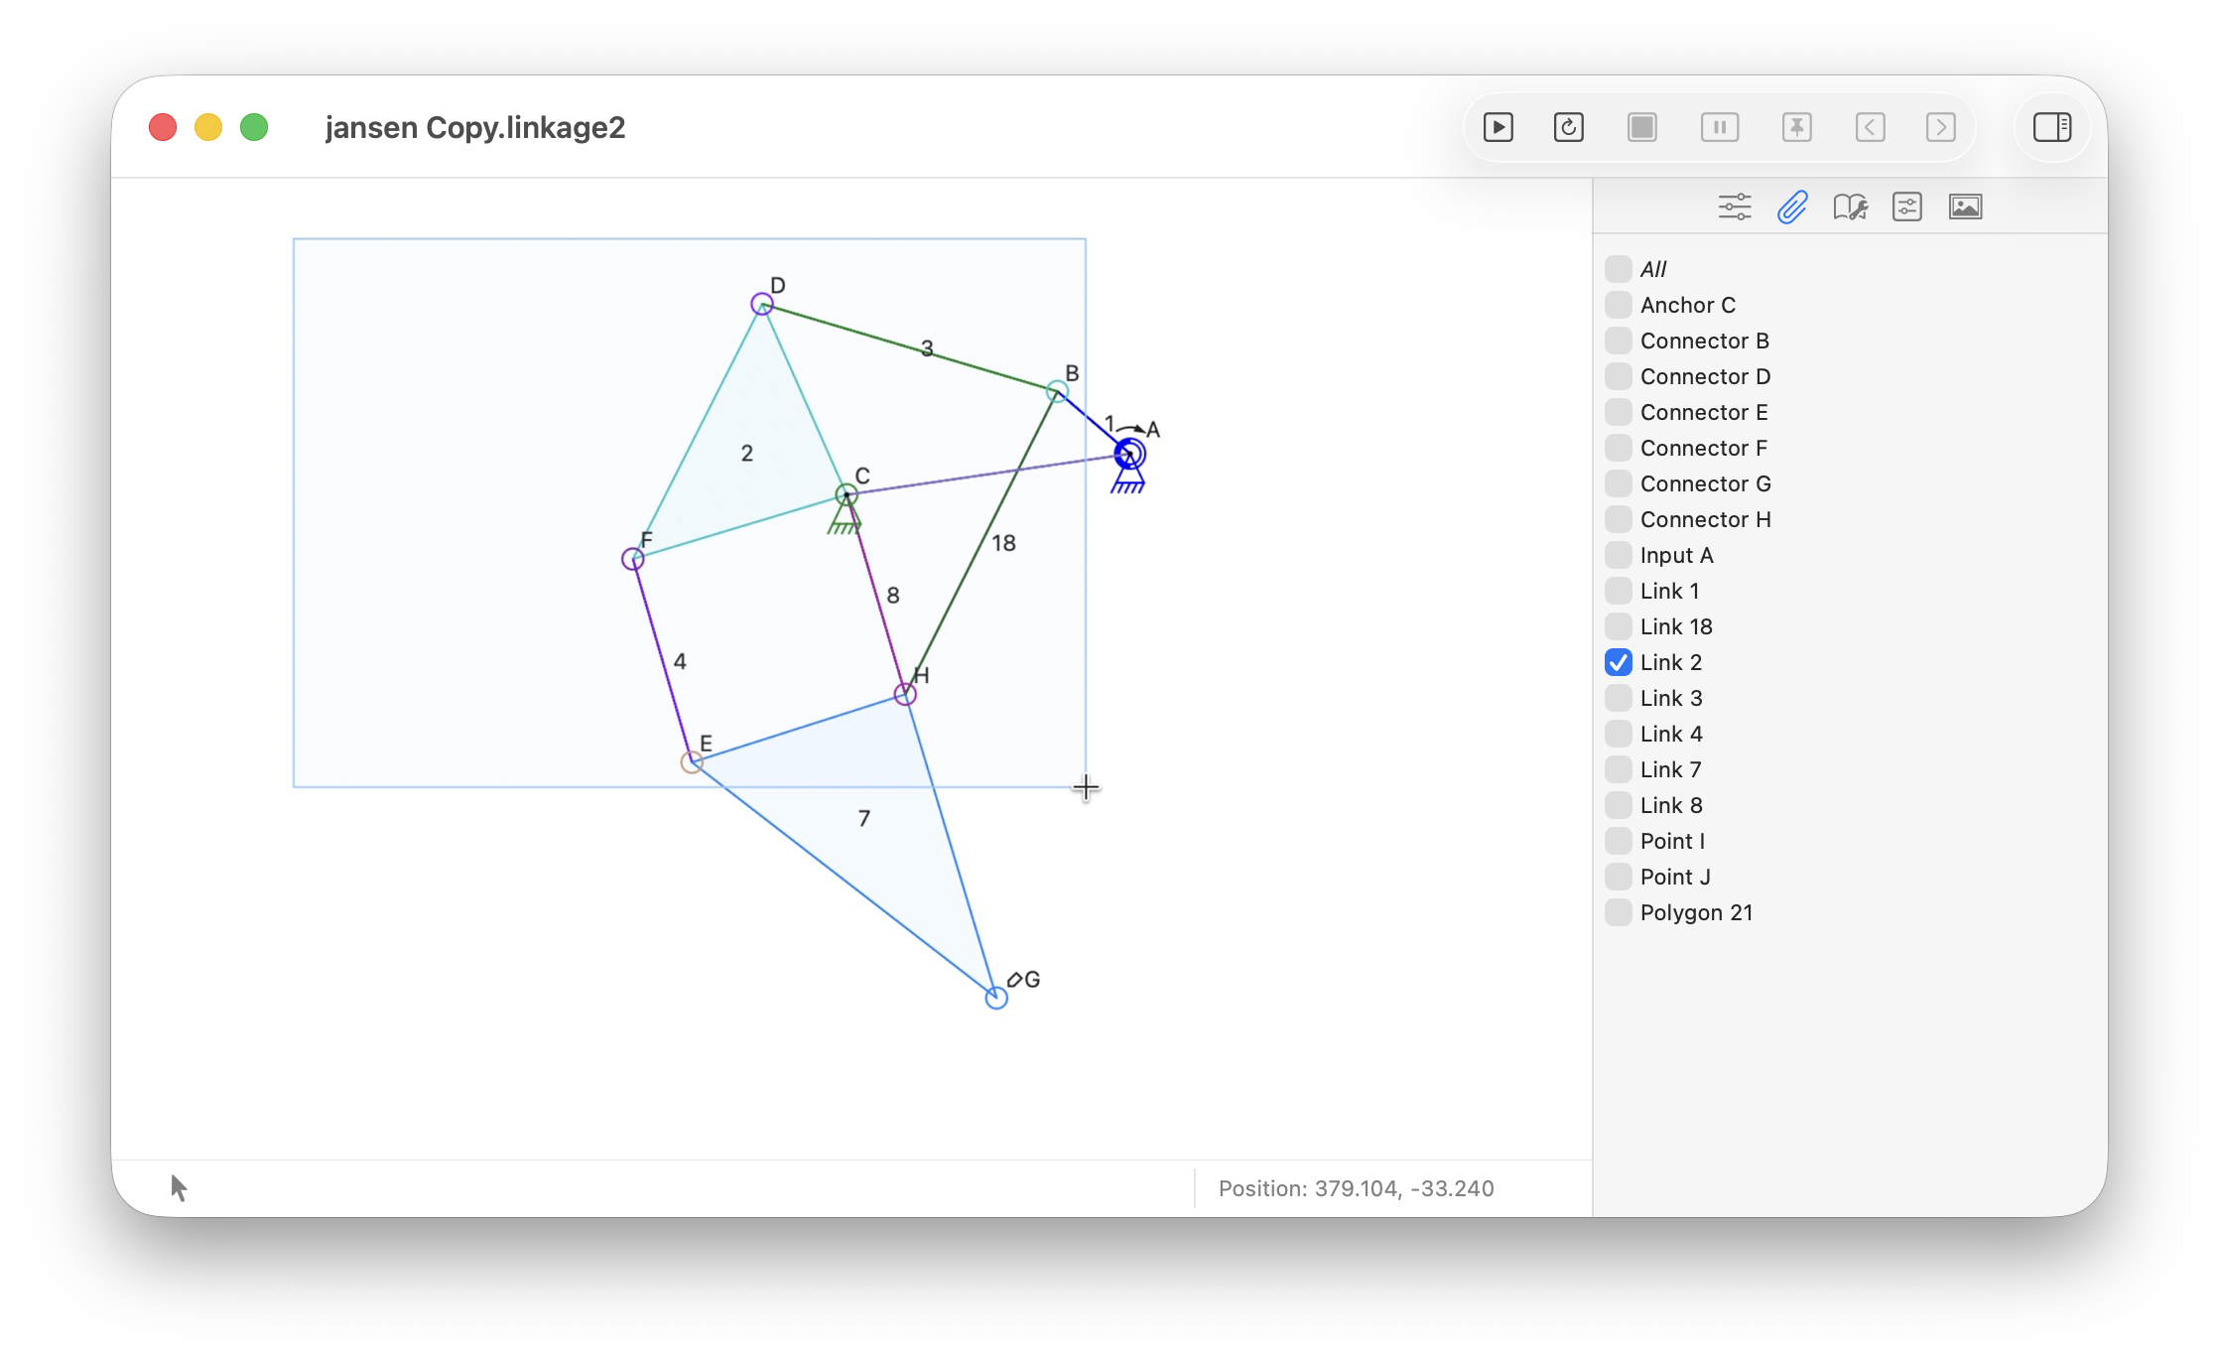This screenshot has width=2219, height=1364.
Task: Select link label 3 on the canvas
Action: (927, 348)
